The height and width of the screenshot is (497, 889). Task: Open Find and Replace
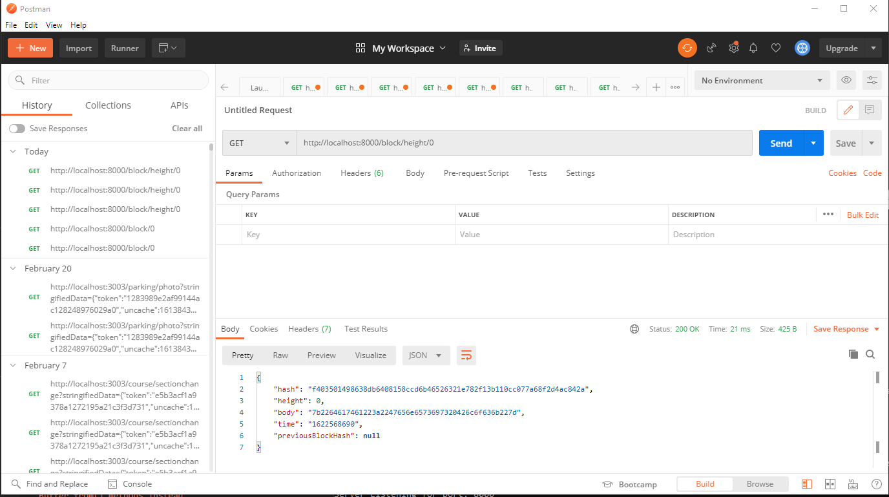tap(50, 484)
